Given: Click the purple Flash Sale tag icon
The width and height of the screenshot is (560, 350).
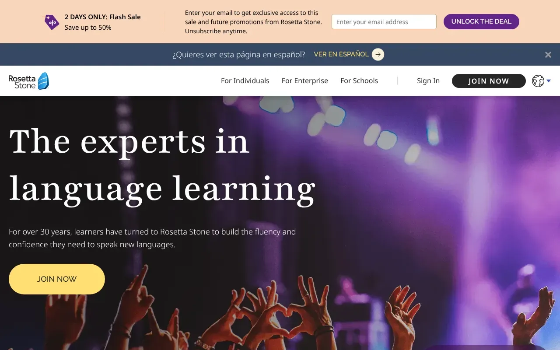Looking at the screenshot, I should [52, 22].
